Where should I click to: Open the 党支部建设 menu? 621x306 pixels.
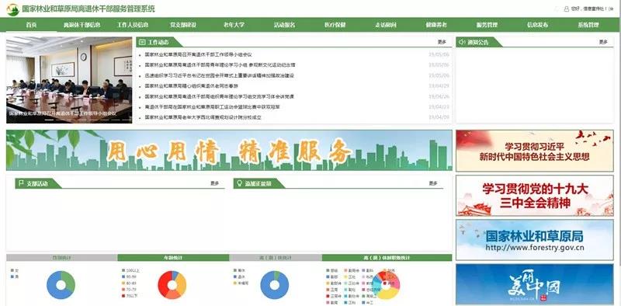click(x=183, y=25)
